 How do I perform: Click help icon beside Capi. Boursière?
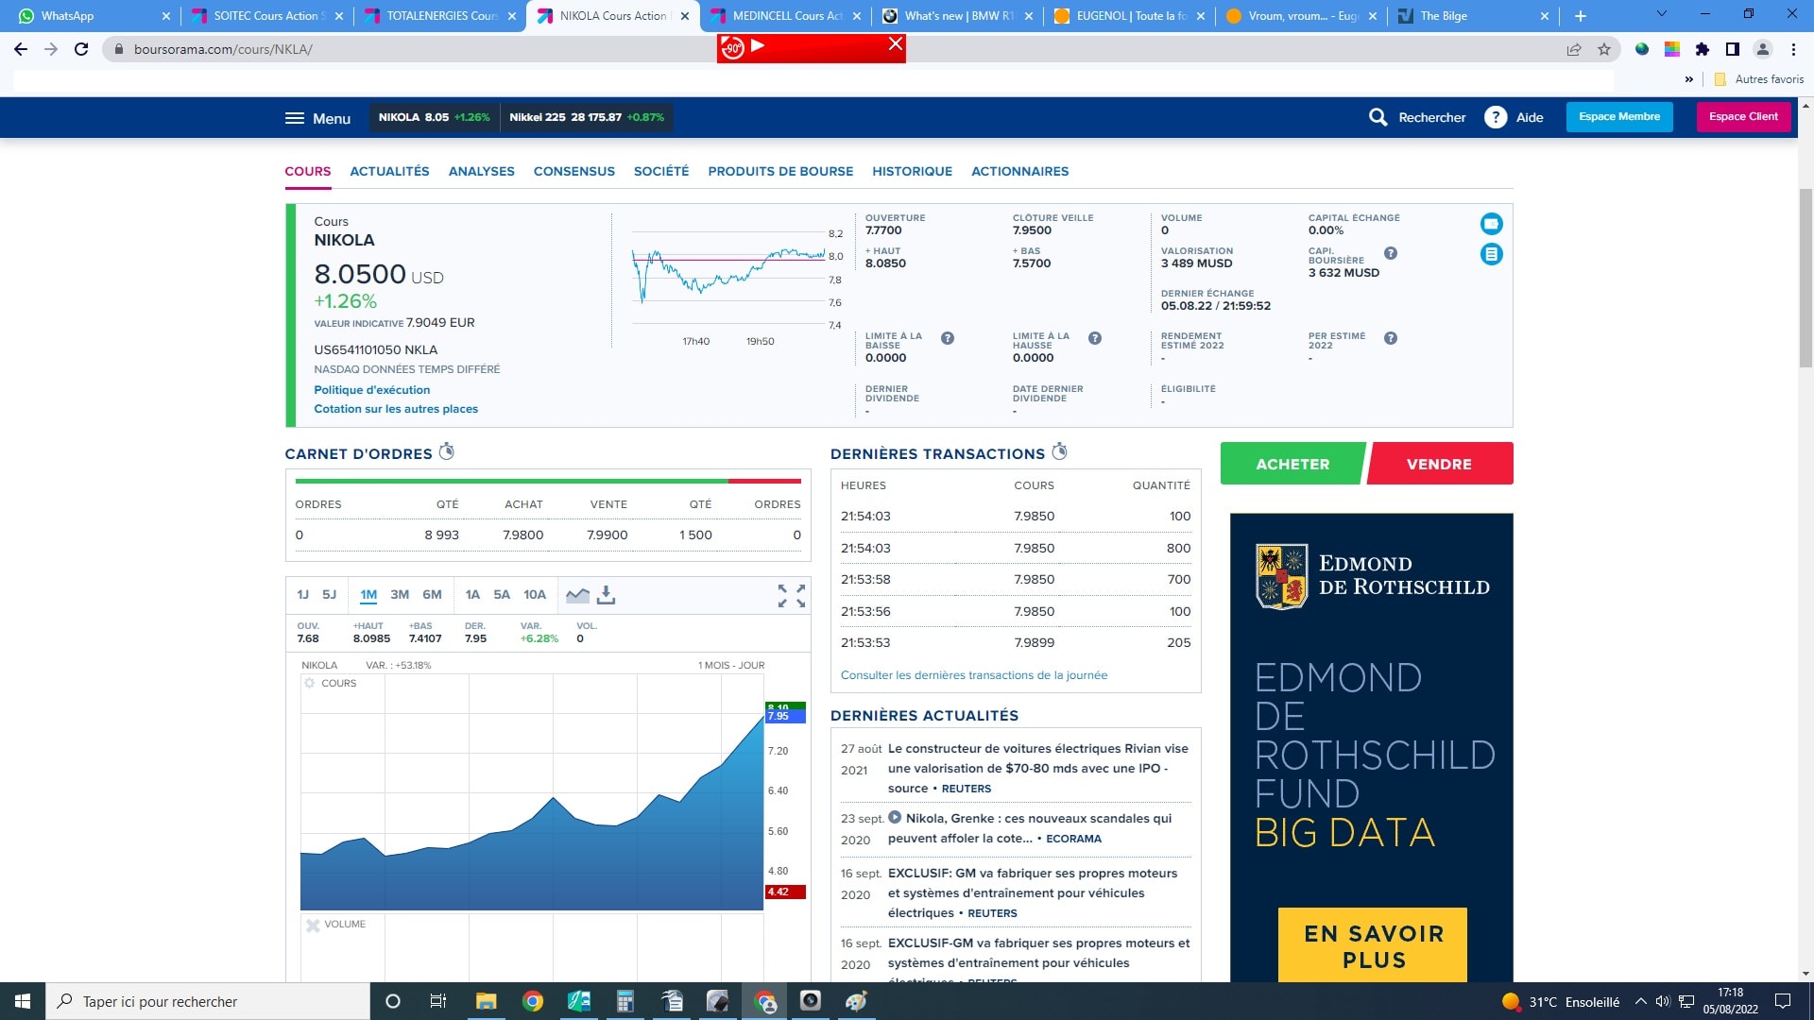click(1390, 253)
